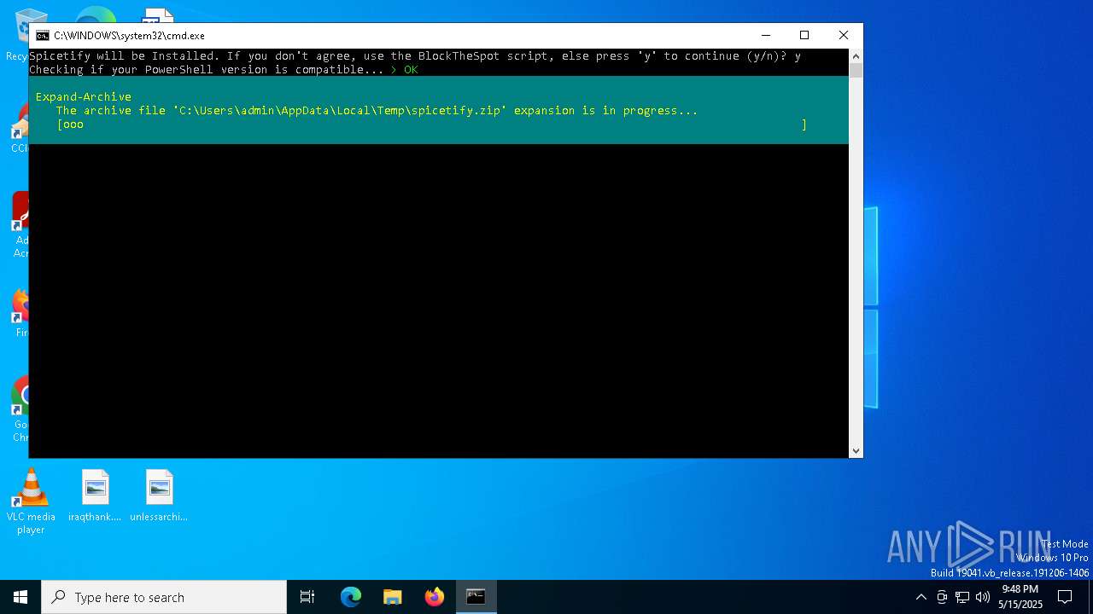Open the VLC media player desktop shortcut
The height and width of the screenshot is (614, 1093).
click(31, 501)
